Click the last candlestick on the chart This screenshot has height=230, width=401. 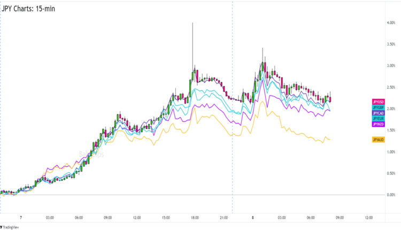[331, 98]
